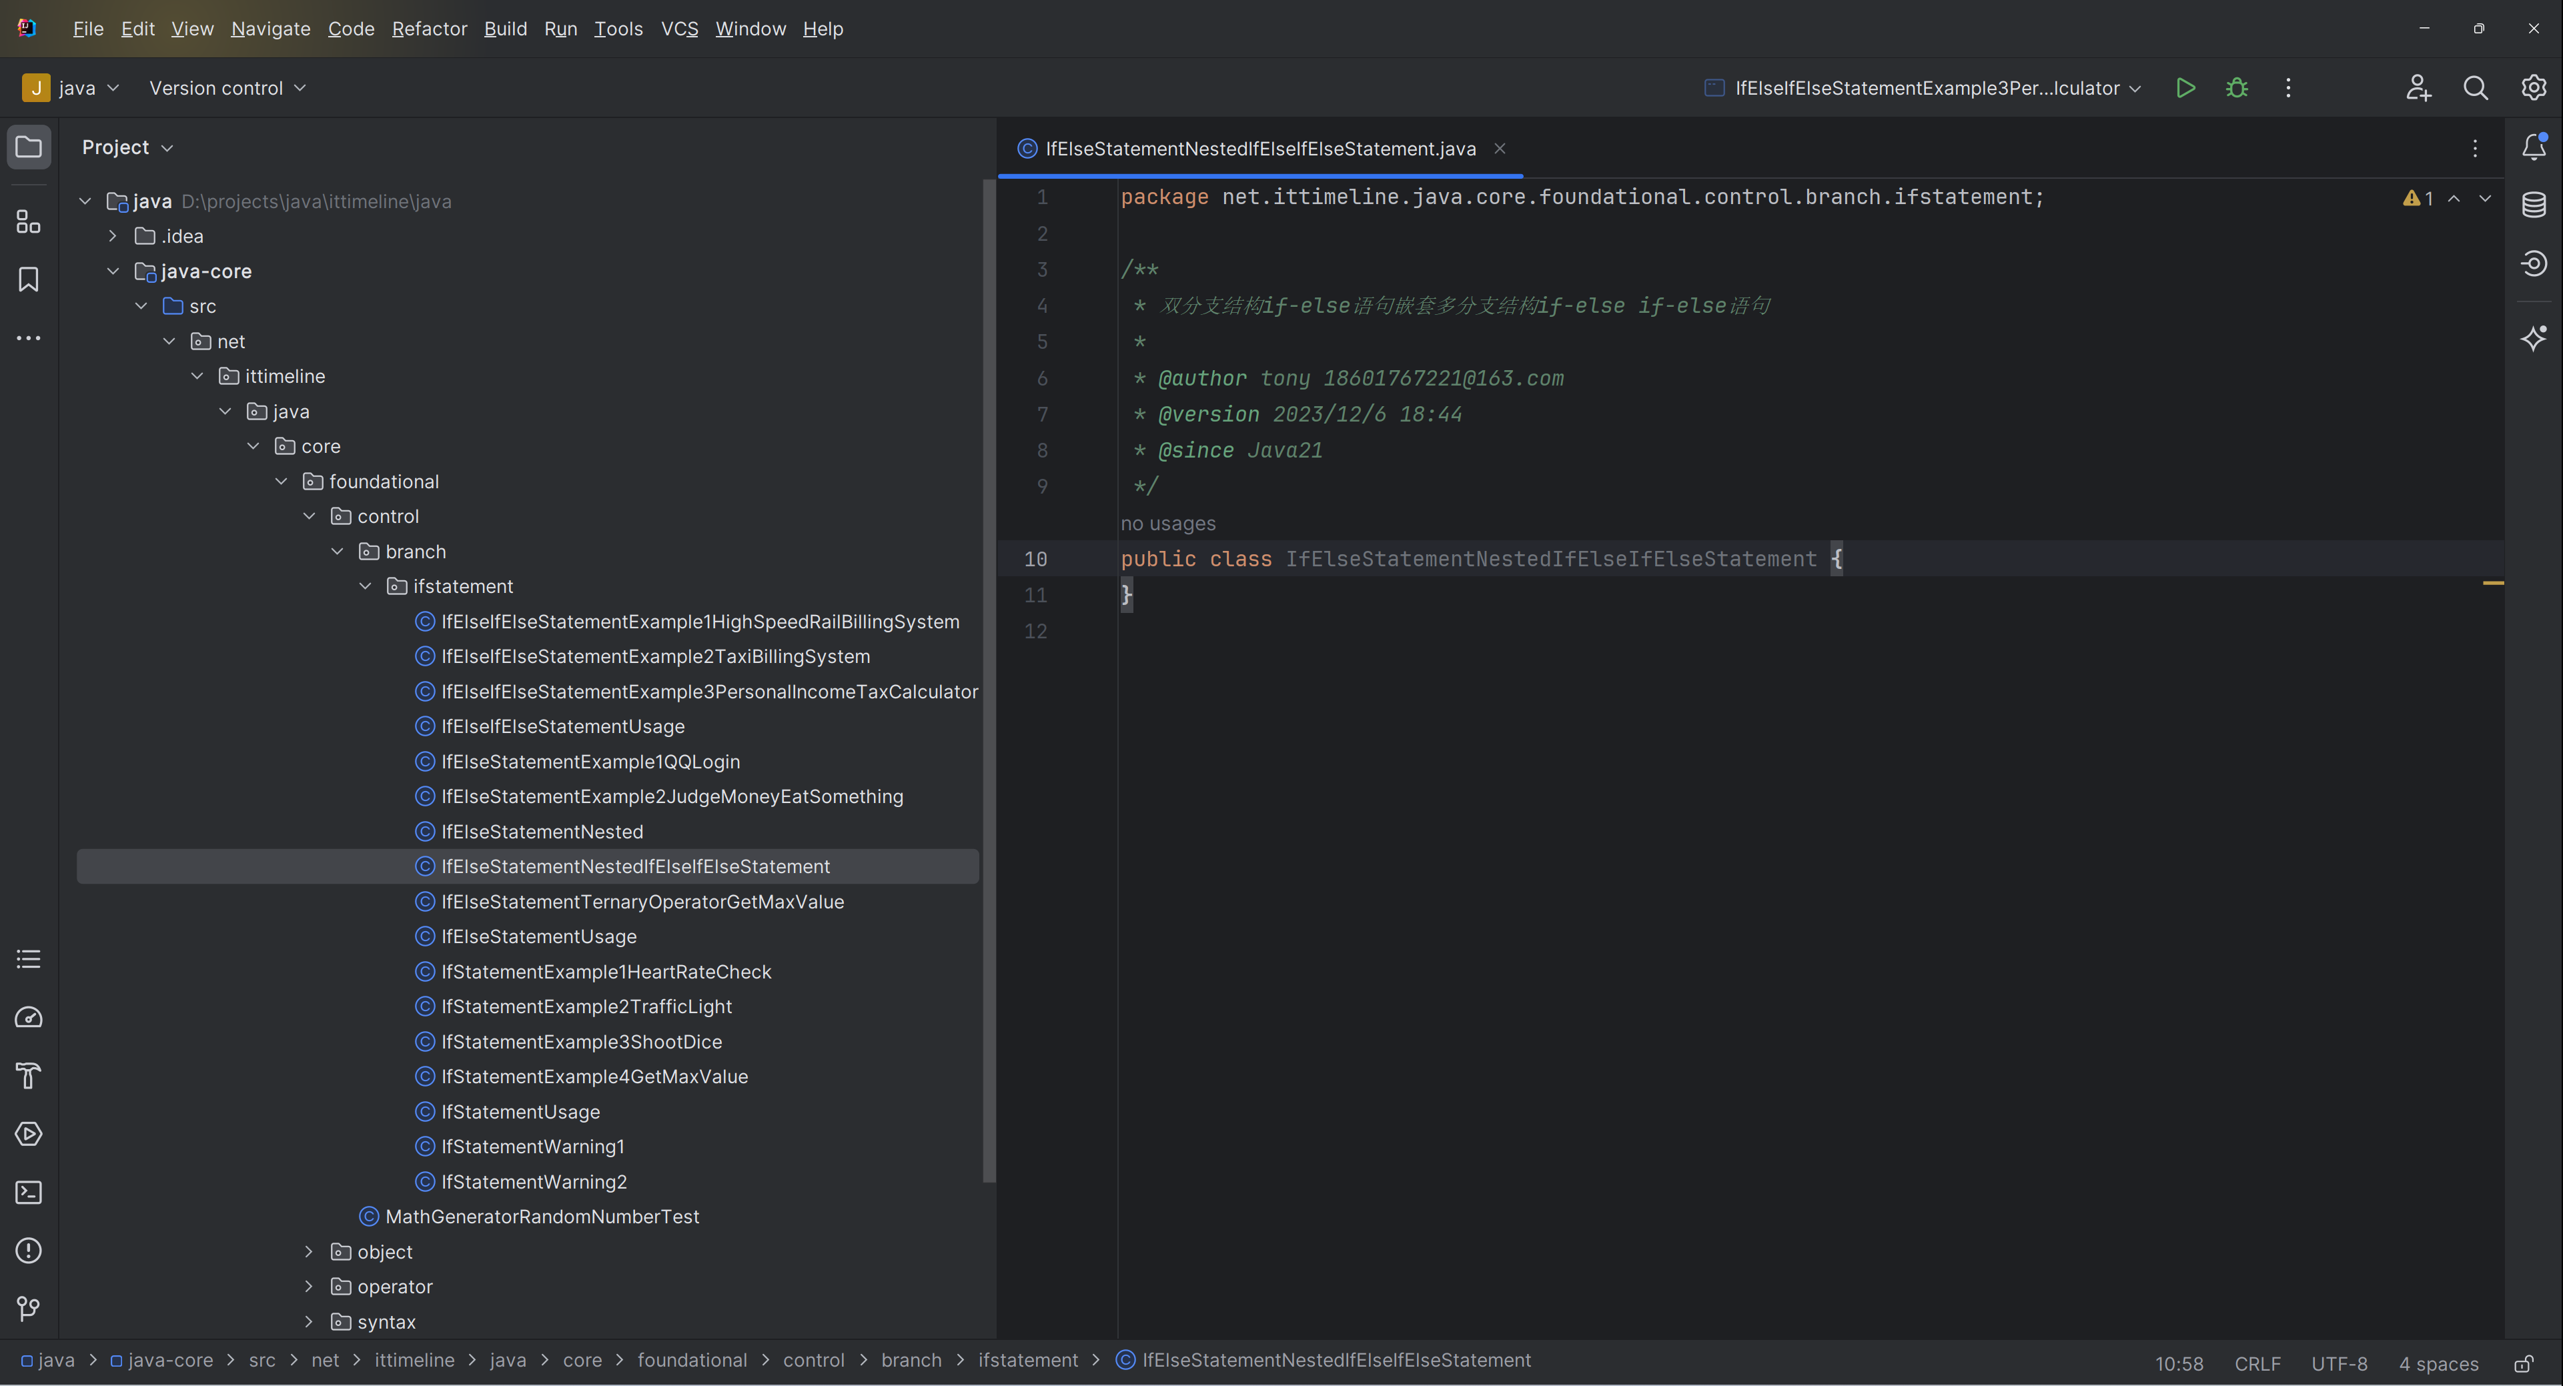
Task: Click the Project tree vertical scrollbar
Action: coord(989,680)
